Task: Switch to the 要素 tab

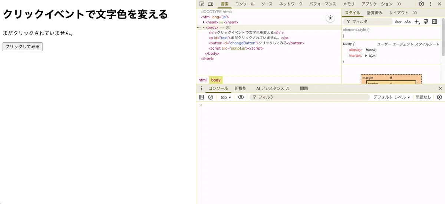Action: [225, 4]
